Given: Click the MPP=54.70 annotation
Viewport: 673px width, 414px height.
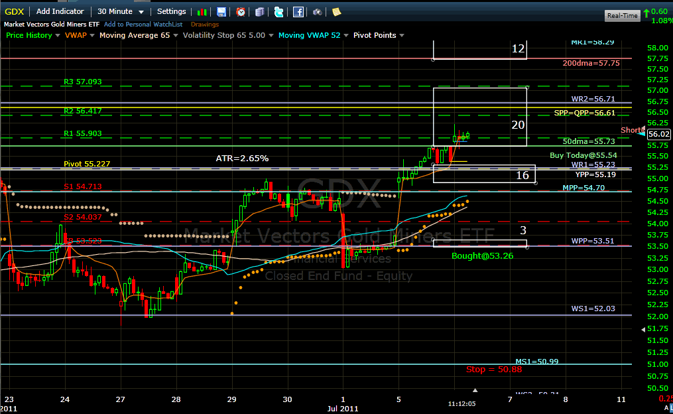Looking at the screenshot, I should click(583, 188).
